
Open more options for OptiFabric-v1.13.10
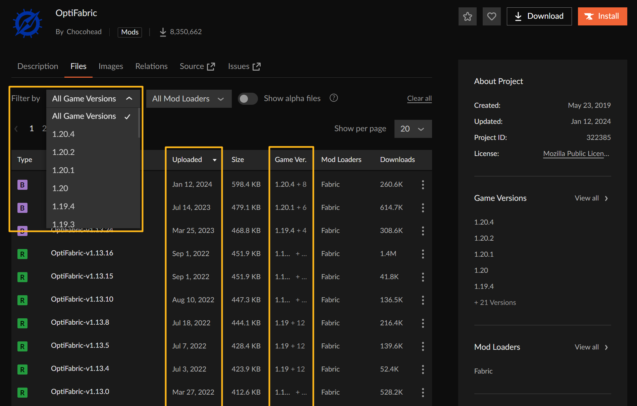tap(423, 300)
